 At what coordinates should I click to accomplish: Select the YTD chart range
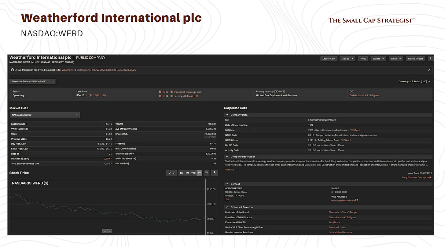[x=193, y=173]
